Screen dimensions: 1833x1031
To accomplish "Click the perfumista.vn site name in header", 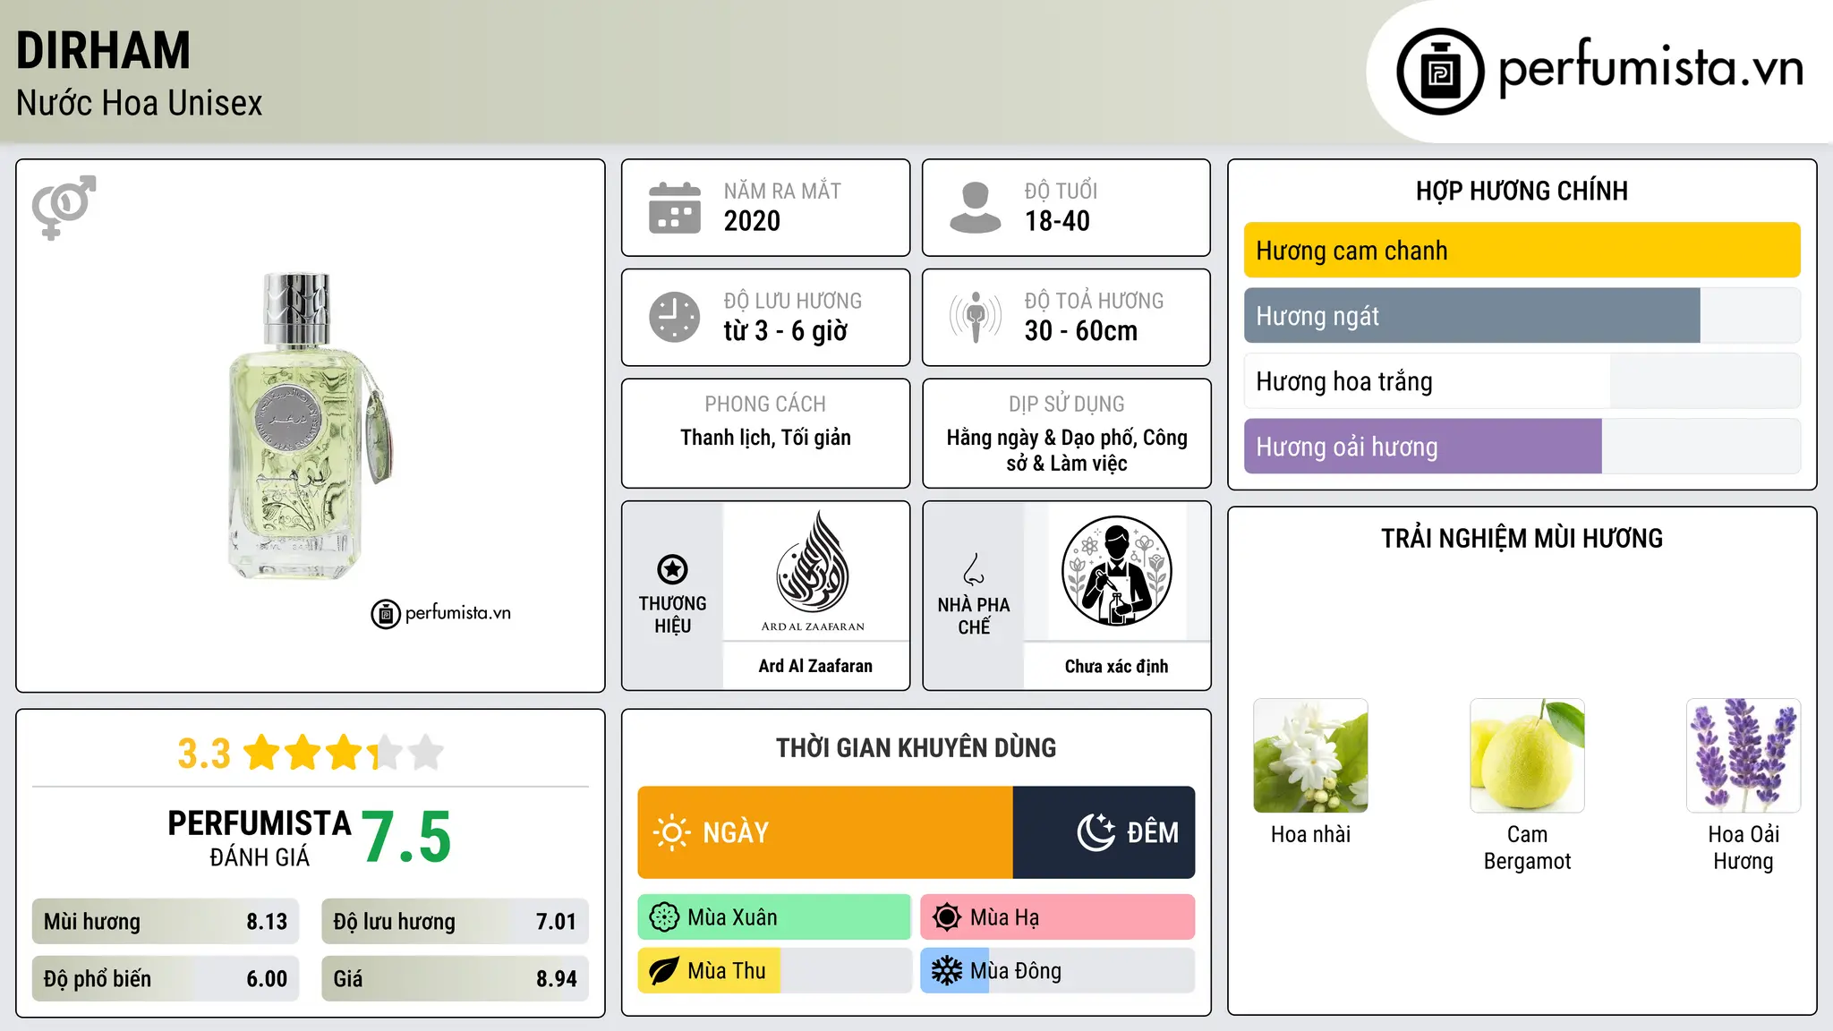I will point(1651,68).
